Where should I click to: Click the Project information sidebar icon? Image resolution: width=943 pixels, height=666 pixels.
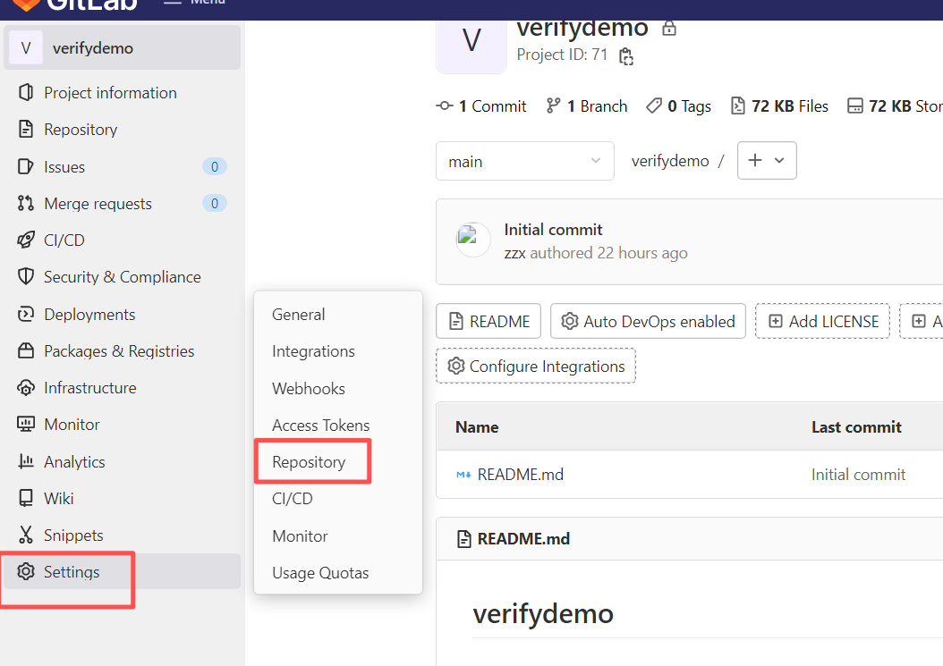pos(26,93)
